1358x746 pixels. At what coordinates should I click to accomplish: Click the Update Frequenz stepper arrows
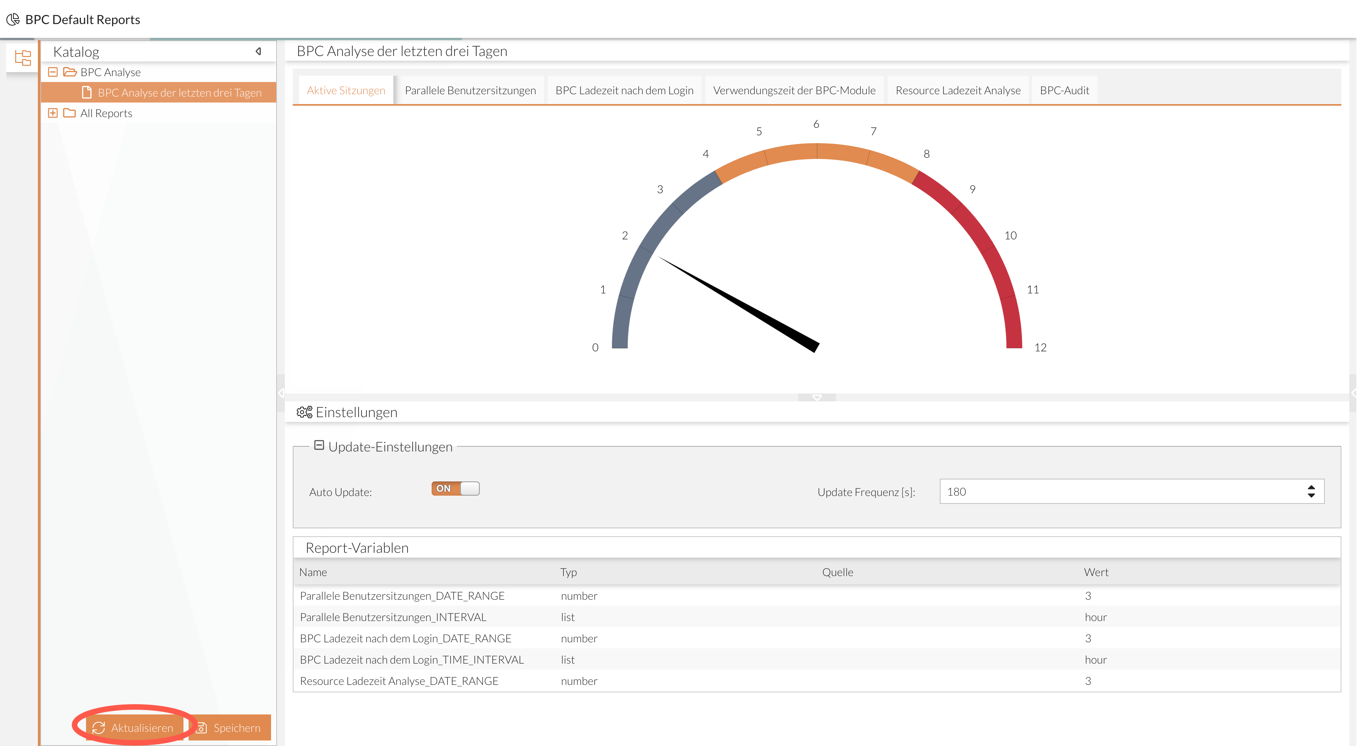pos(1311,491)
